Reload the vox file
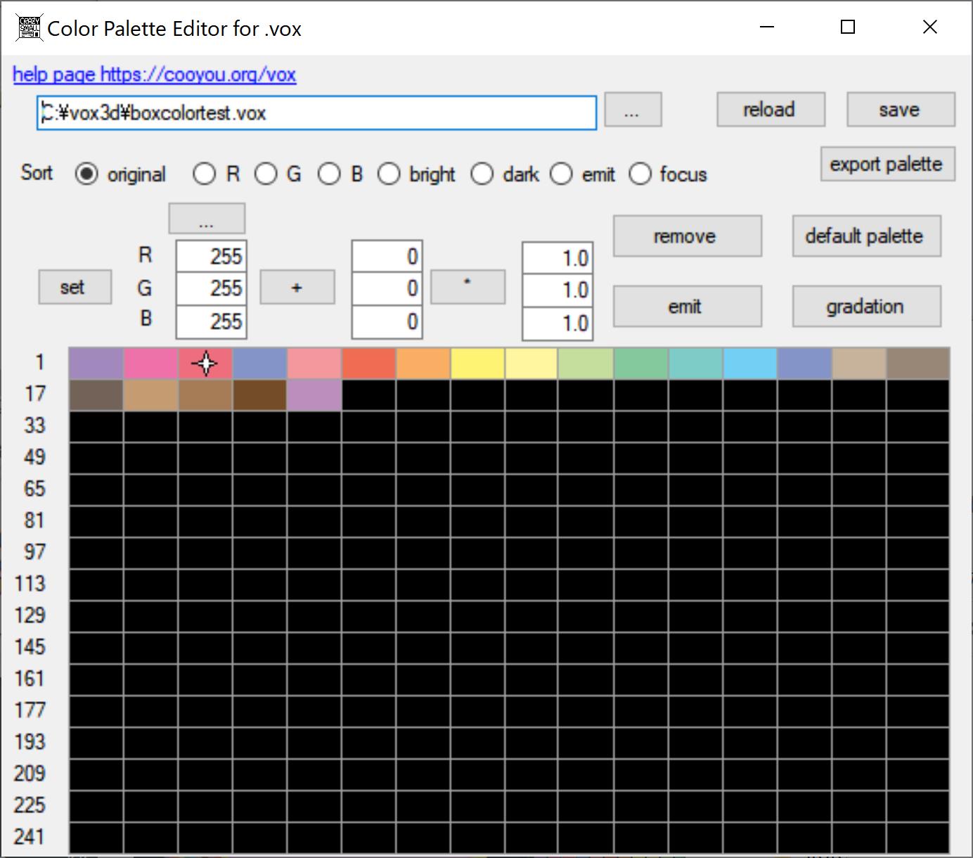 771,110
